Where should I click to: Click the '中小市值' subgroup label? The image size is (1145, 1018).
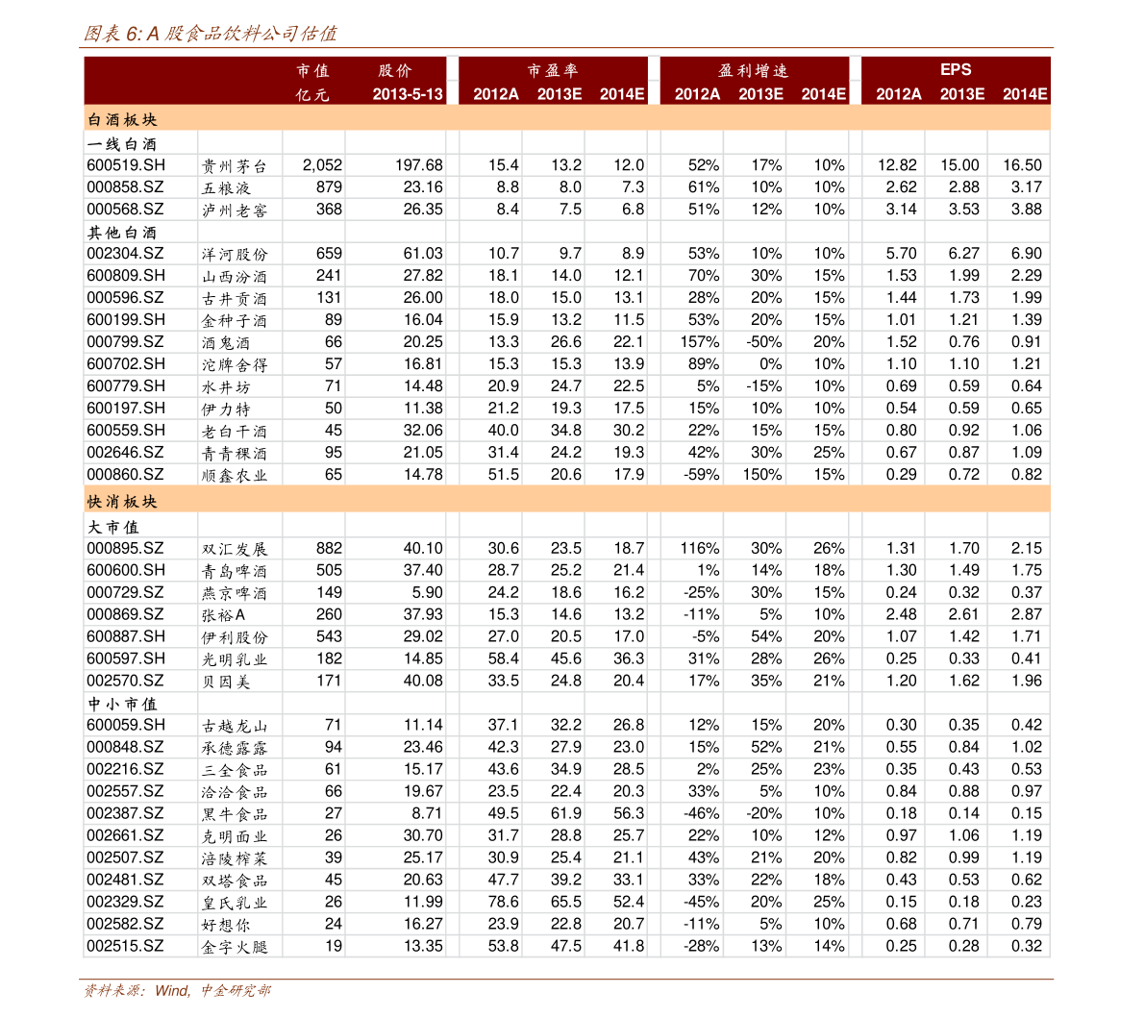pos(122,704)
